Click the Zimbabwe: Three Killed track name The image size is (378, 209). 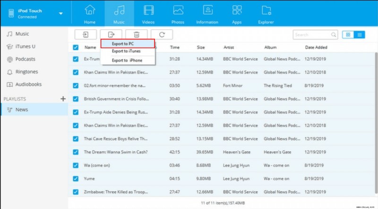pyautogui.click(x=116, y=192)
